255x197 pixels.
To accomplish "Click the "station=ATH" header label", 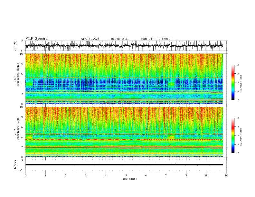I will click(119, 39).
